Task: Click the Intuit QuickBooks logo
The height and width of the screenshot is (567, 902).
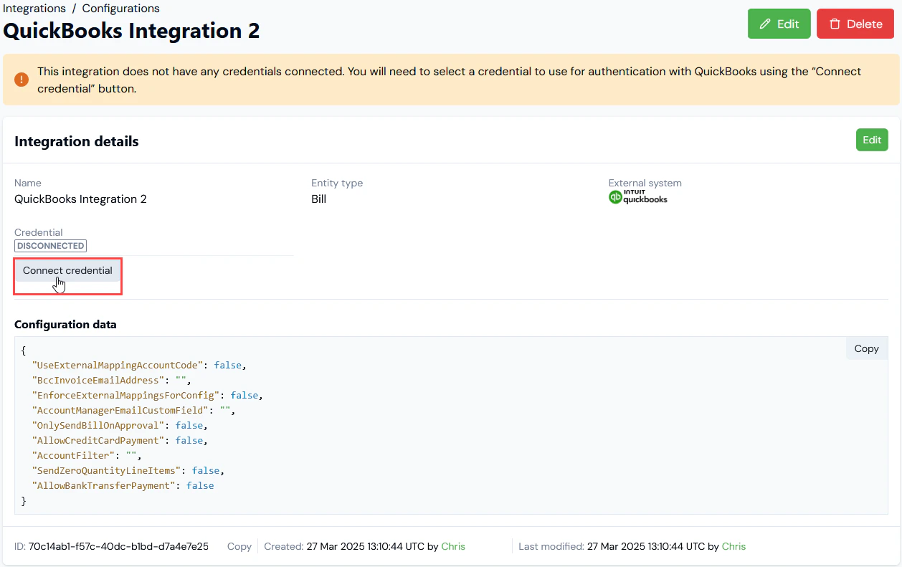Action: 638,197
